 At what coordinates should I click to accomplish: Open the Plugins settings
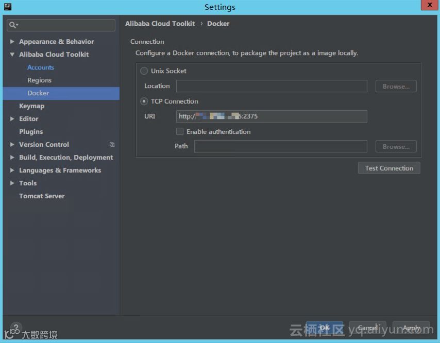(x=31, y=131)
